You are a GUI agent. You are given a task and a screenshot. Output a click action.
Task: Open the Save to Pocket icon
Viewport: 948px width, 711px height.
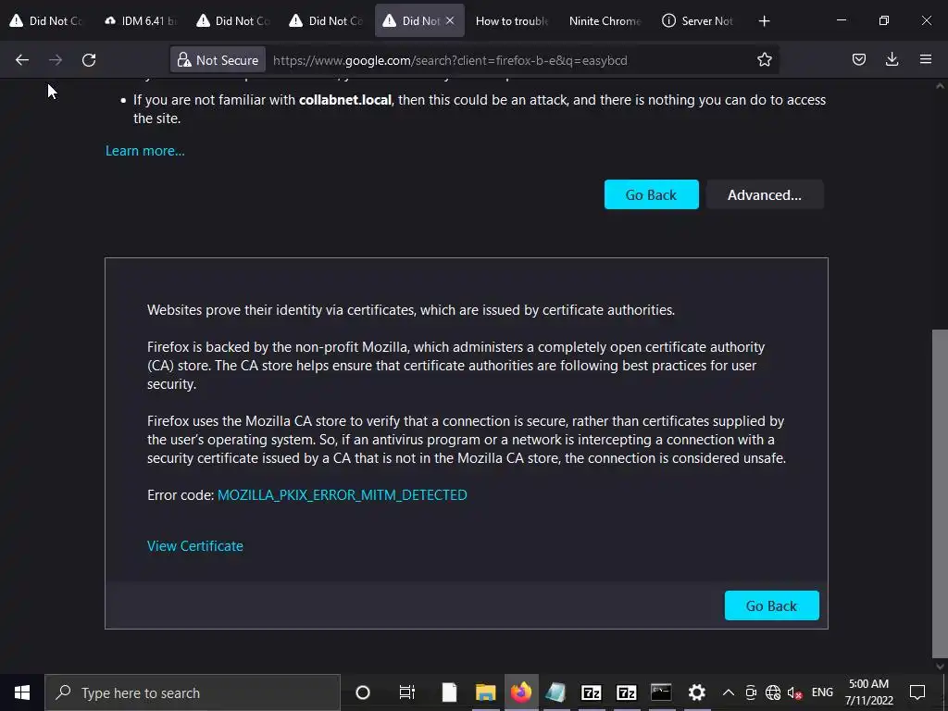click(858, 59)
